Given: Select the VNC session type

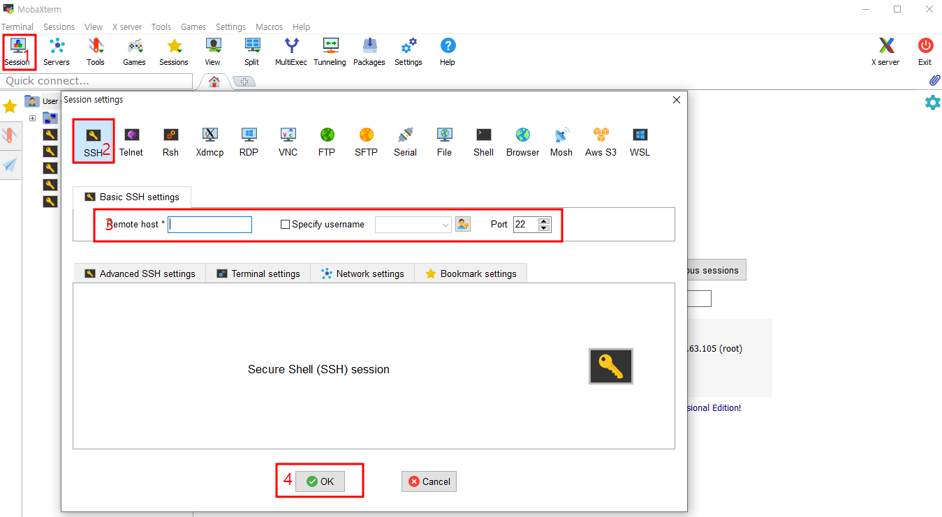Looking at the screenshot, I should coord(288,142).
